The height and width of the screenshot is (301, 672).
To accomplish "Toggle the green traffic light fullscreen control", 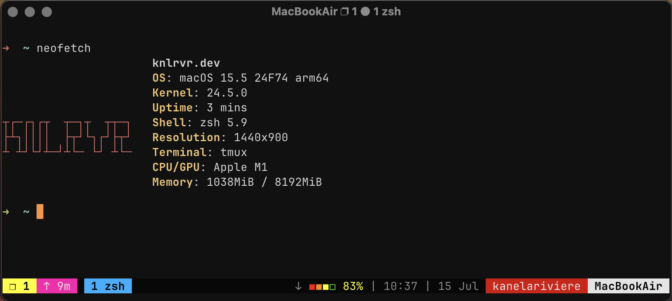I will coord(46,12).
